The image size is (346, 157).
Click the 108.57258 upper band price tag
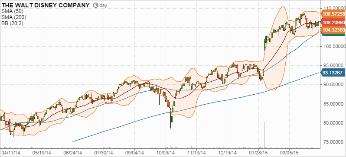point(333,14)
